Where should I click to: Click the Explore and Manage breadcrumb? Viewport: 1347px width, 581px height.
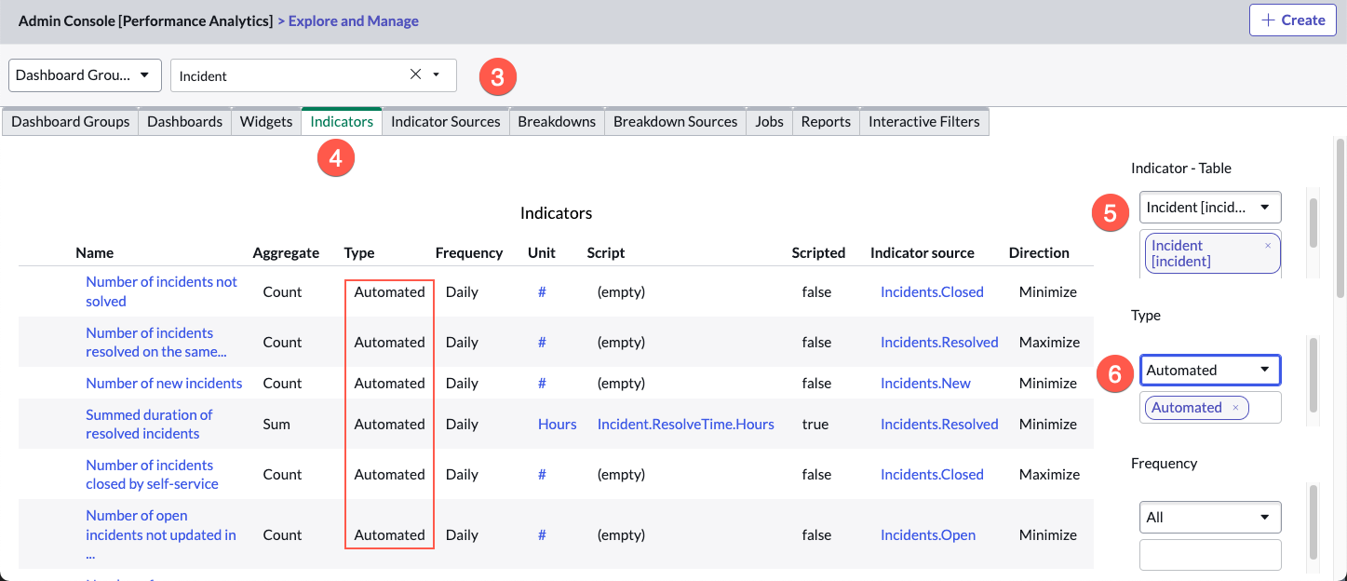coord(353,20)
